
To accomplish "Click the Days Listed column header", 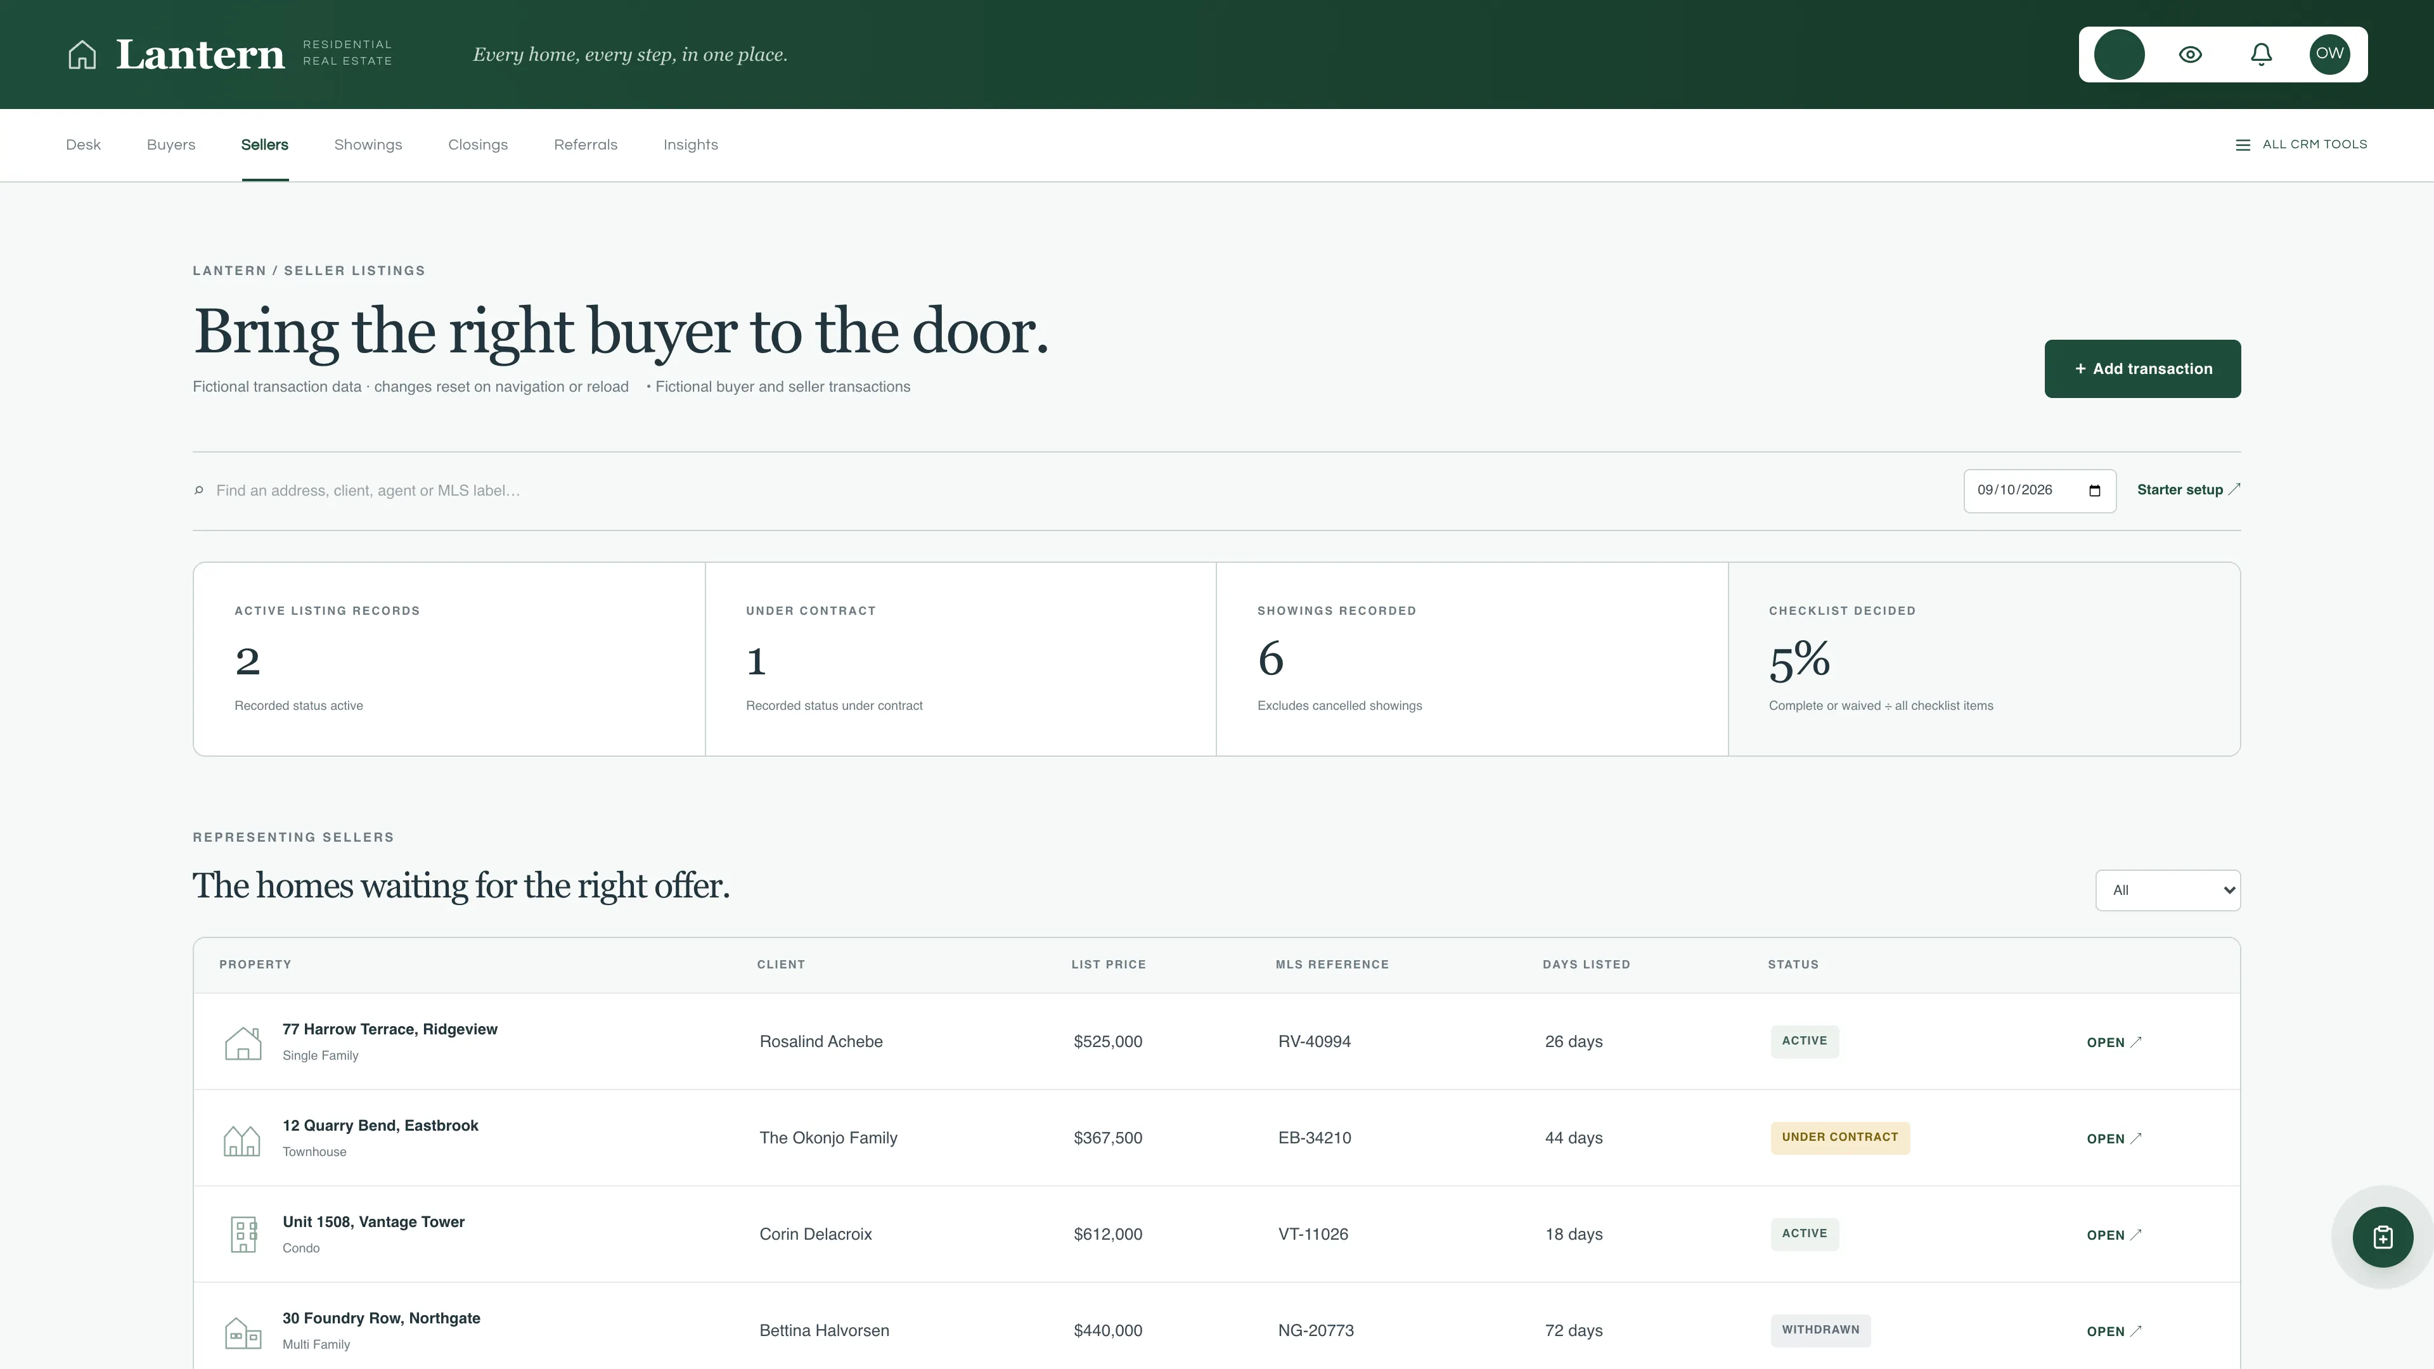I will coord(1587,965).
